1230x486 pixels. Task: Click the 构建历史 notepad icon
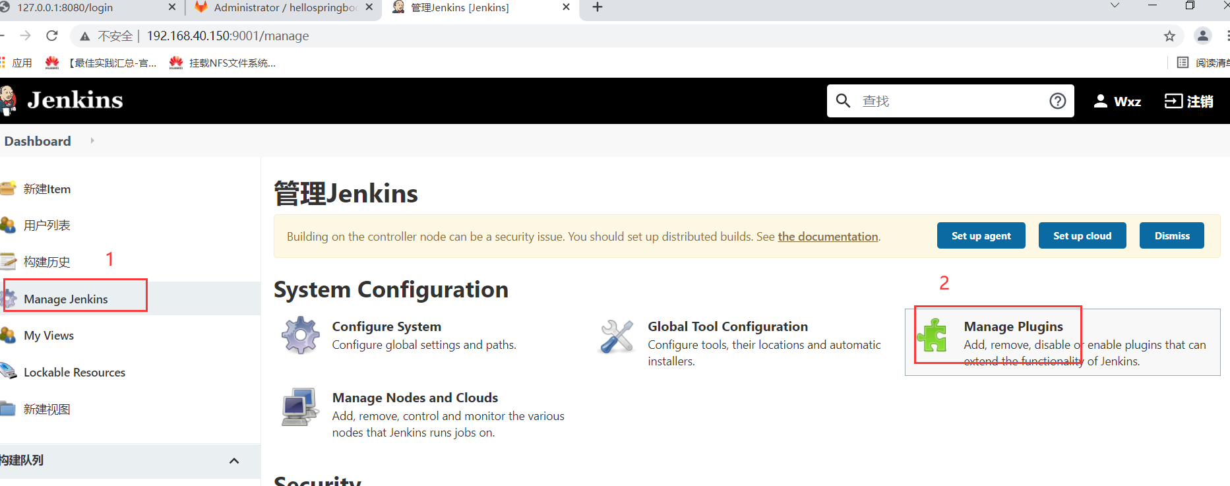(8, 262)
